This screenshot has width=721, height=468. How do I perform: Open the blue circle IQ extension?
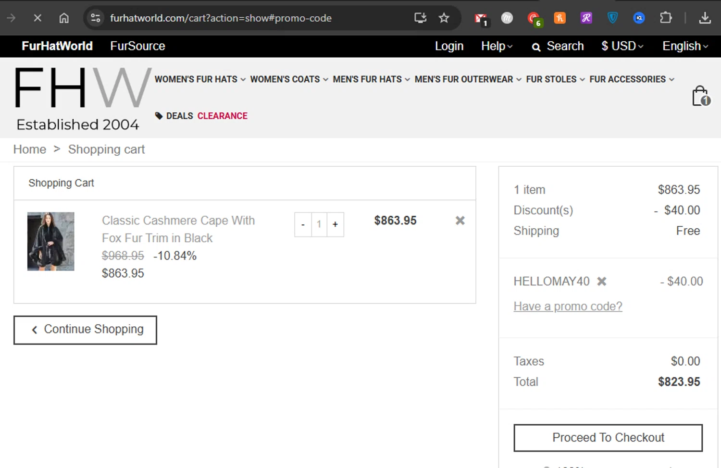point(639,18)
